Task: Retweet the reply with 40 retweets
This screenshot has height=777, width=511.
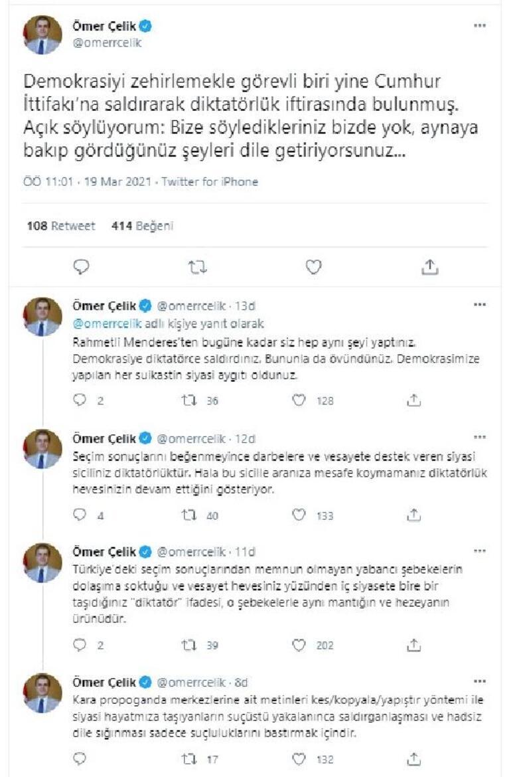Action: (188, 511)
